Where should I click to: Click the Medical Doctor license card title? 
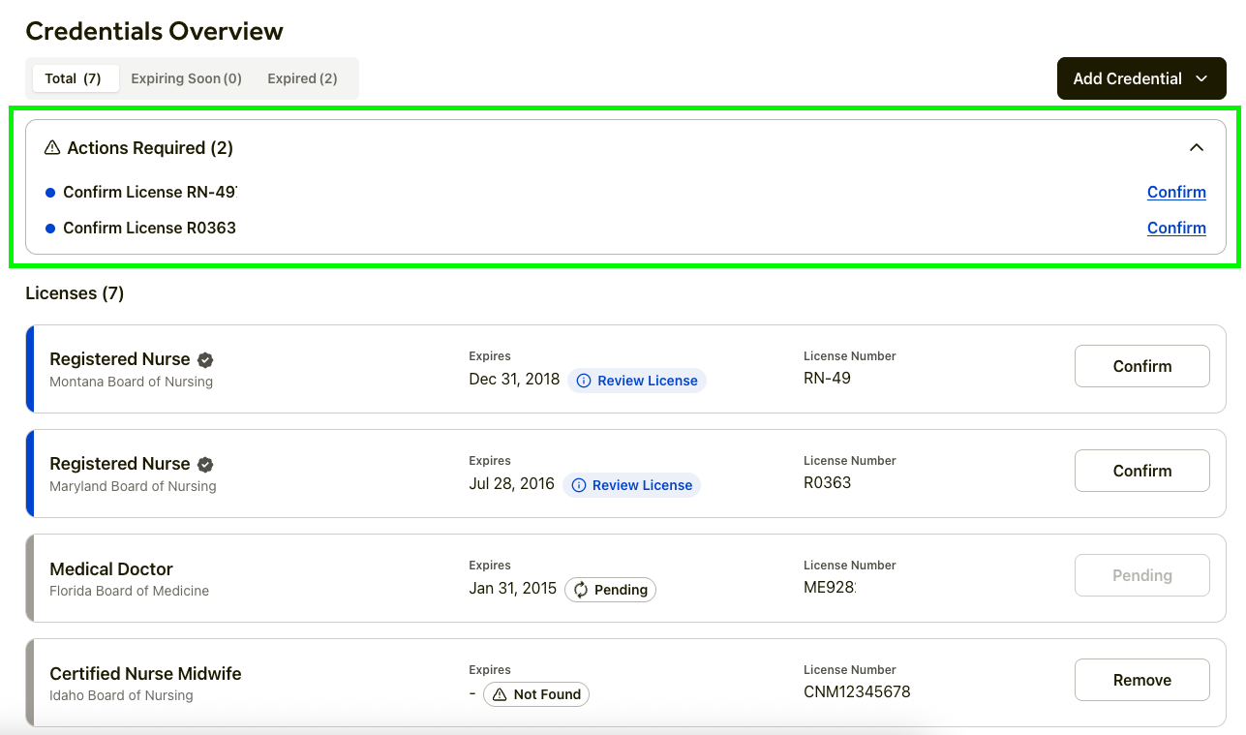(x=111, y=568)
